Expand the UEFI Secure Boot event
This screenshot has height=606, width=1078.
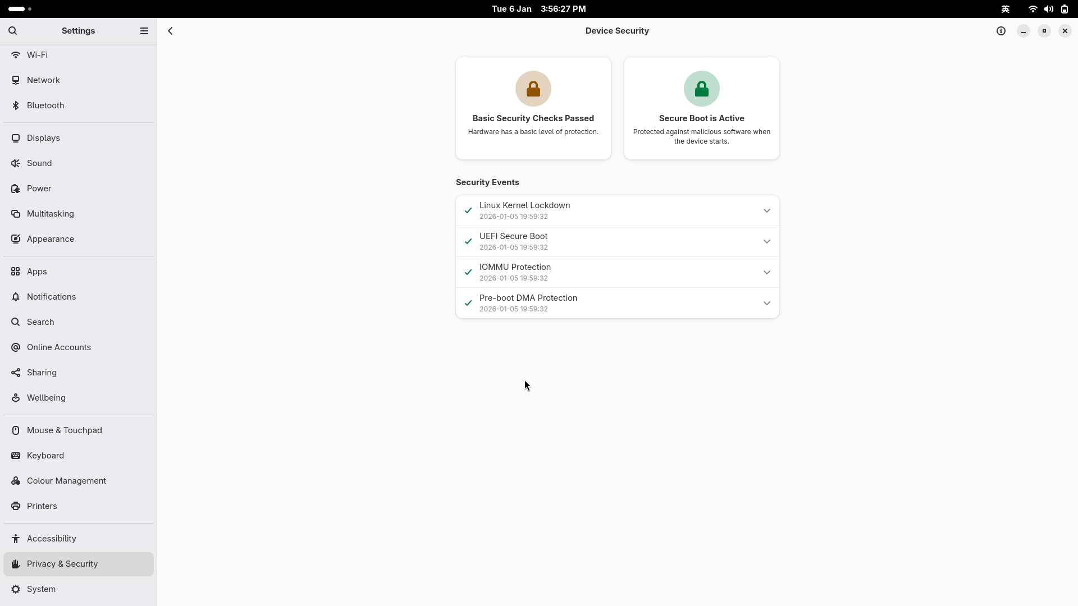766,241
